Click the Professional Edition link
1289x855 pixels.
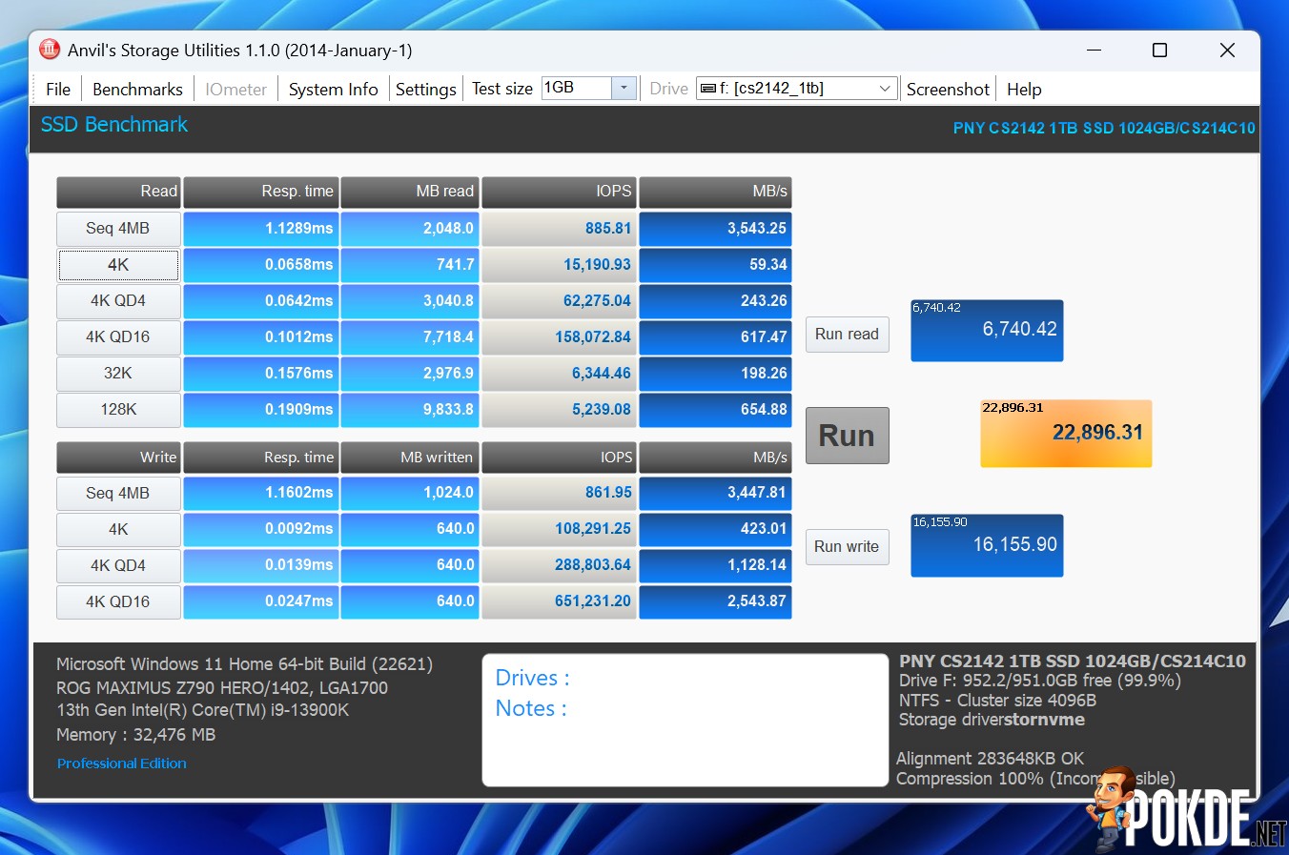(121, 763)
